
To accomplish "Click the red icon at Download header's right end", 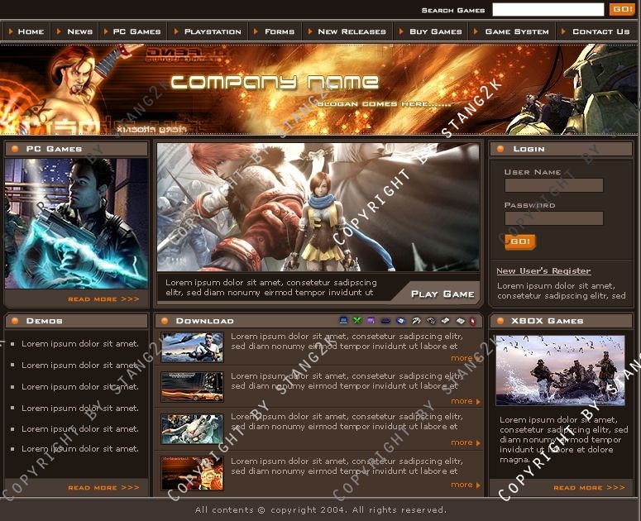I will pos(472,321).
